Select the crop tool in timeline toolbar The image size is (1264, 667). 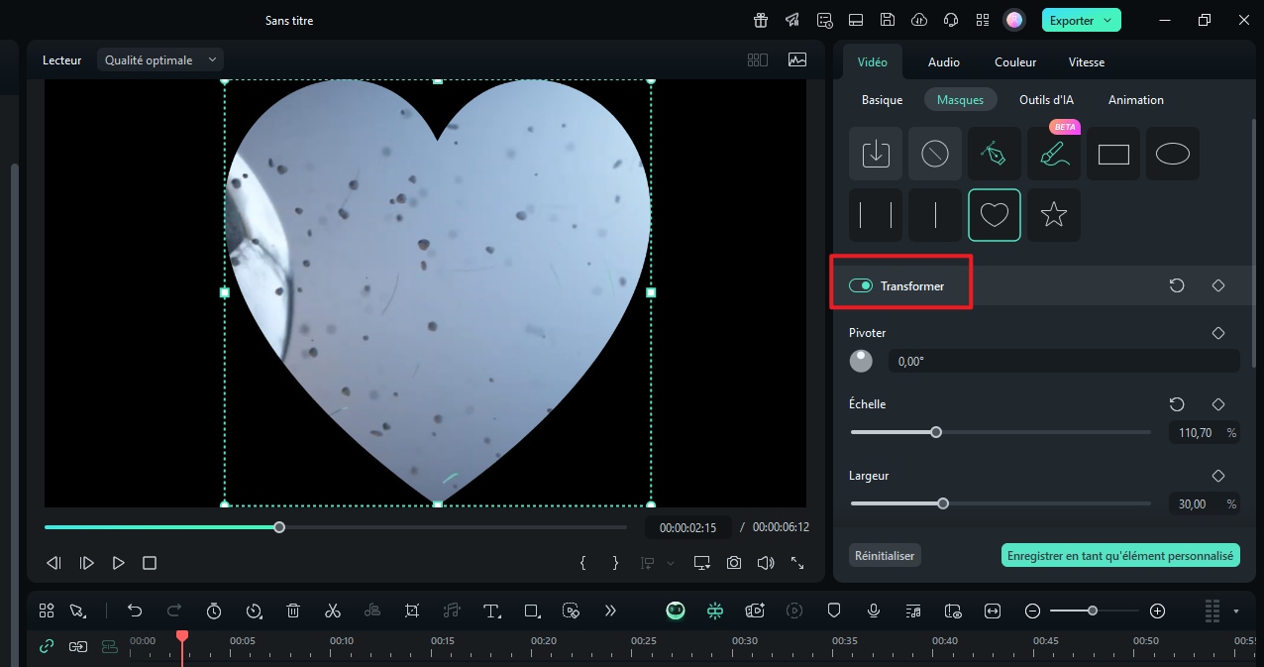(412, 611)
